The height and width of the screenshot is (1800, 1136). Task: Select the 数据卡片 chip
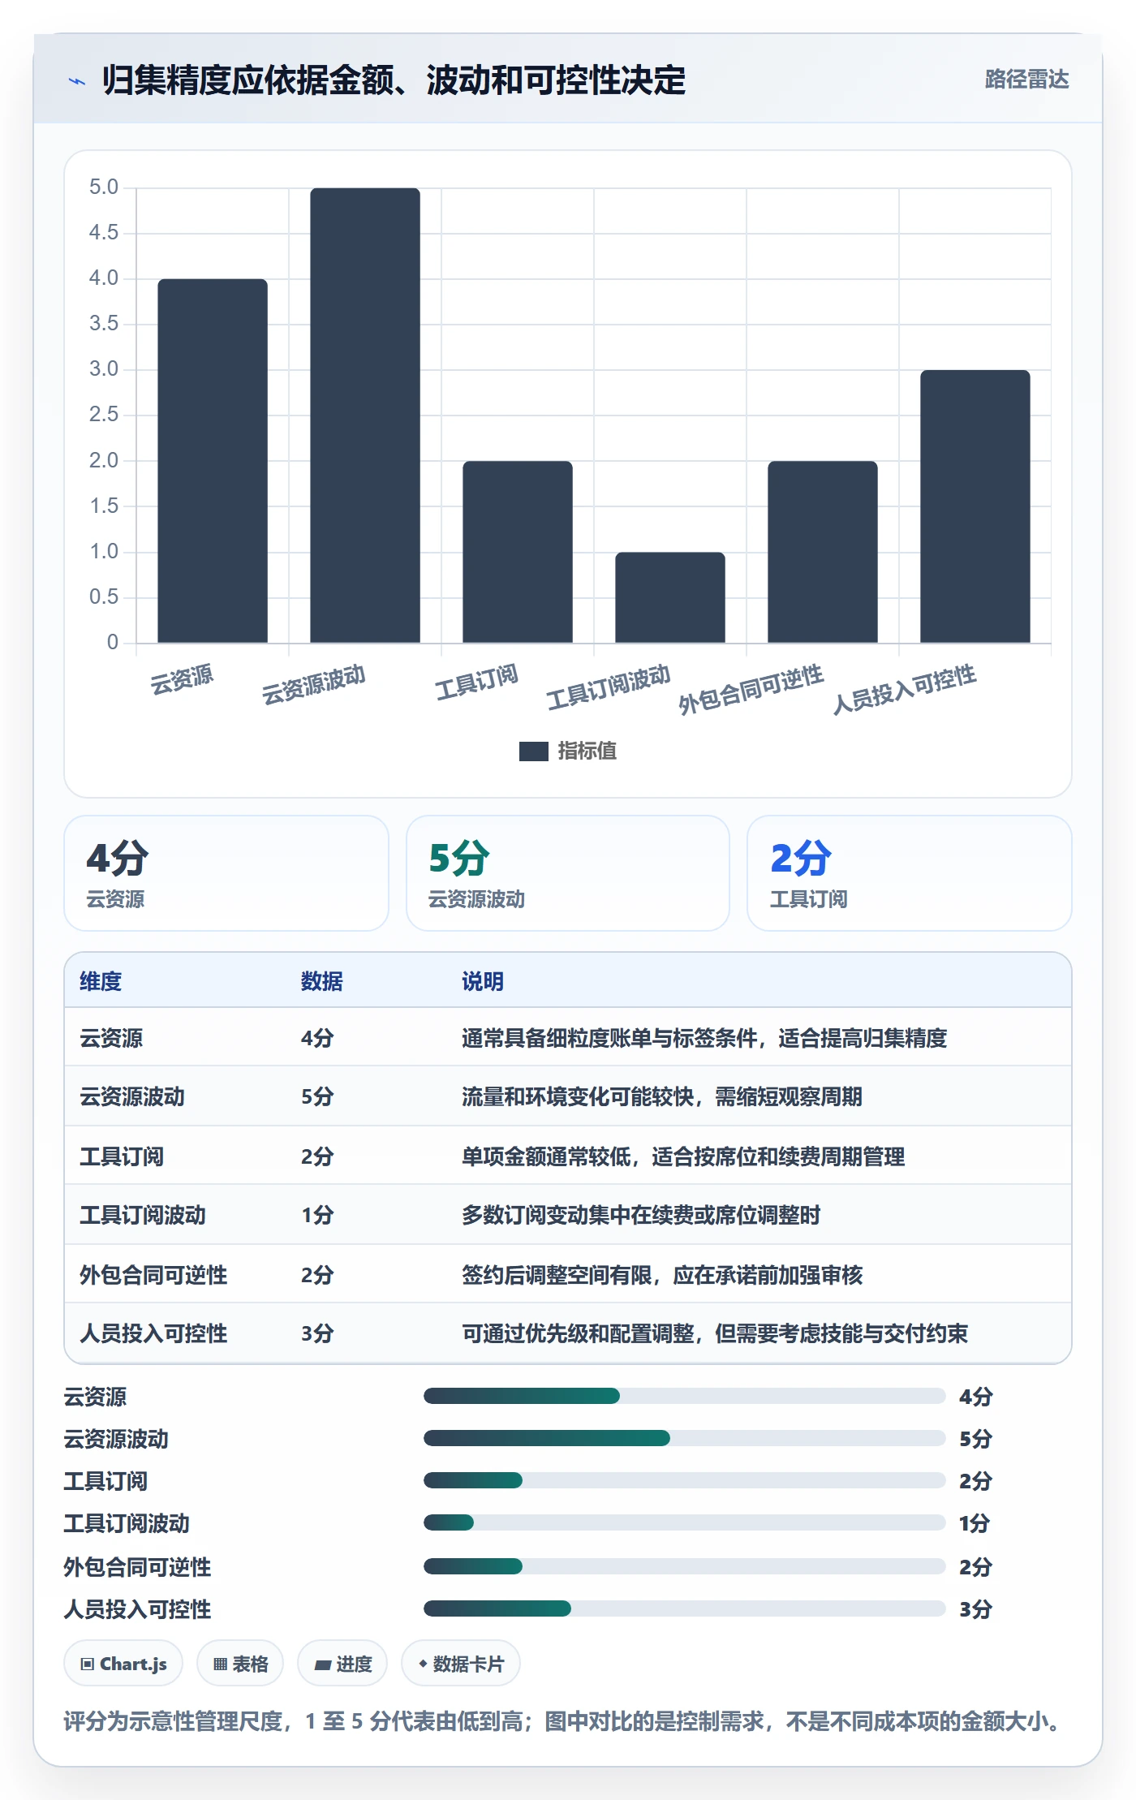(461, 1664)
